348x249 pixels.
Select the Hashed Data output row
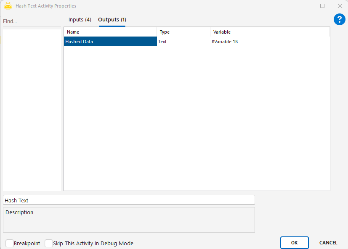tap(110, 42)
